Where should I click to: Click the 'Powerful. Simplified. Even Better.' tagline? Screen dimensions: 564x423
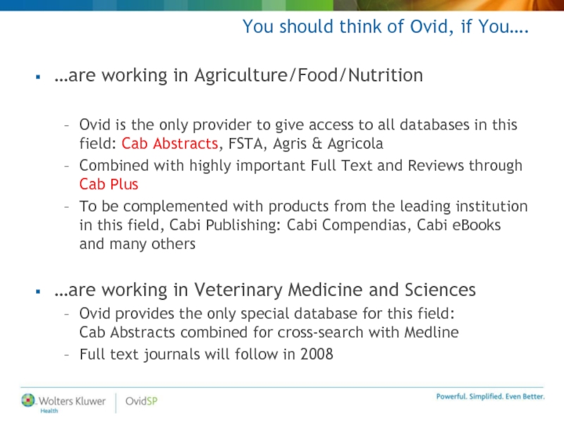[x=491, y=396]
